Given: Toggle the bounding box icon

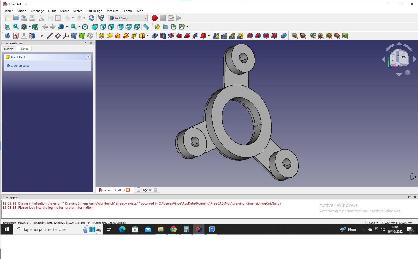Looking at the screenshot, I should click(35, 27).
